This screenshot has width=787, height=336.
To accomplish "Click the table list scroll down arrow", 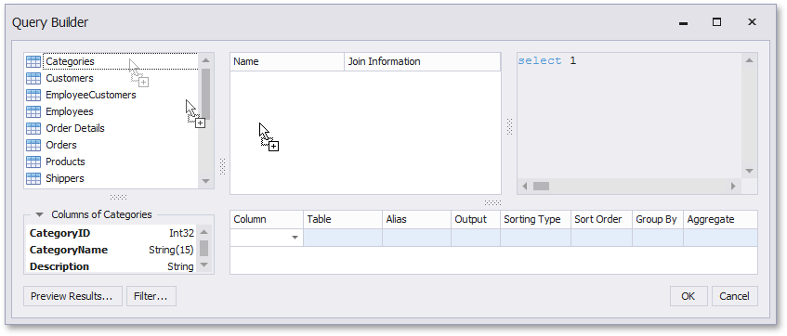I will (x=205, y=181).
